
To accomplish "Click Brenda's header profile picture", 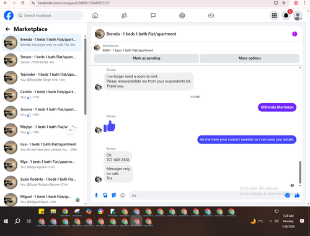I will click(100, 34).
